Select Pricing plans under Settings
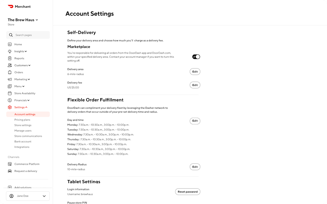This screenshot has height=204, width=327. [23, 120]
